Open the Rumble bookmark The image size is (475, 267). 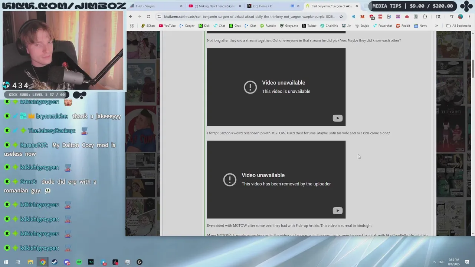click(x=268, y=26)
